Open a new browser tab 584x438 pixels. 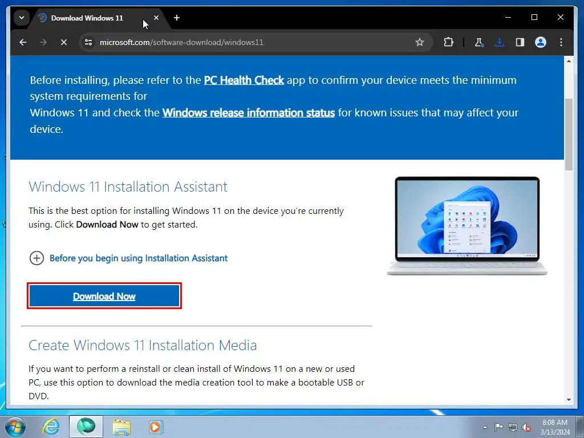click(x=177, y=18)
